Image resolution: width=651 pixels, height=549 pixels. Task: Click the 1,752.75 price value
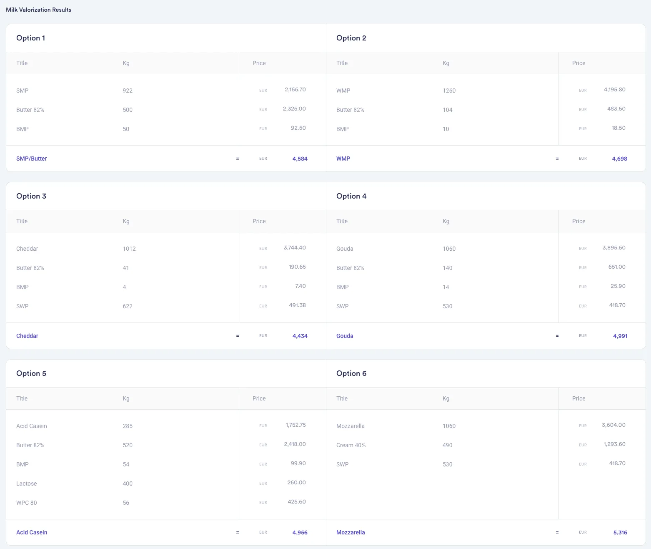[x=295, y=425]
